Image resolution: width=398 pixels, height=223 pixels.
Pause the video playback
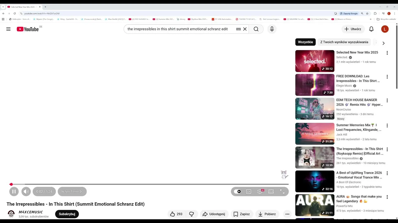[x=14, y=191]
